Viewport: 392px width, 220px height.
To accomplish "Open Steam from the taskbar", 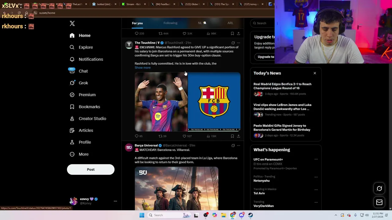I will click(251, 215).
